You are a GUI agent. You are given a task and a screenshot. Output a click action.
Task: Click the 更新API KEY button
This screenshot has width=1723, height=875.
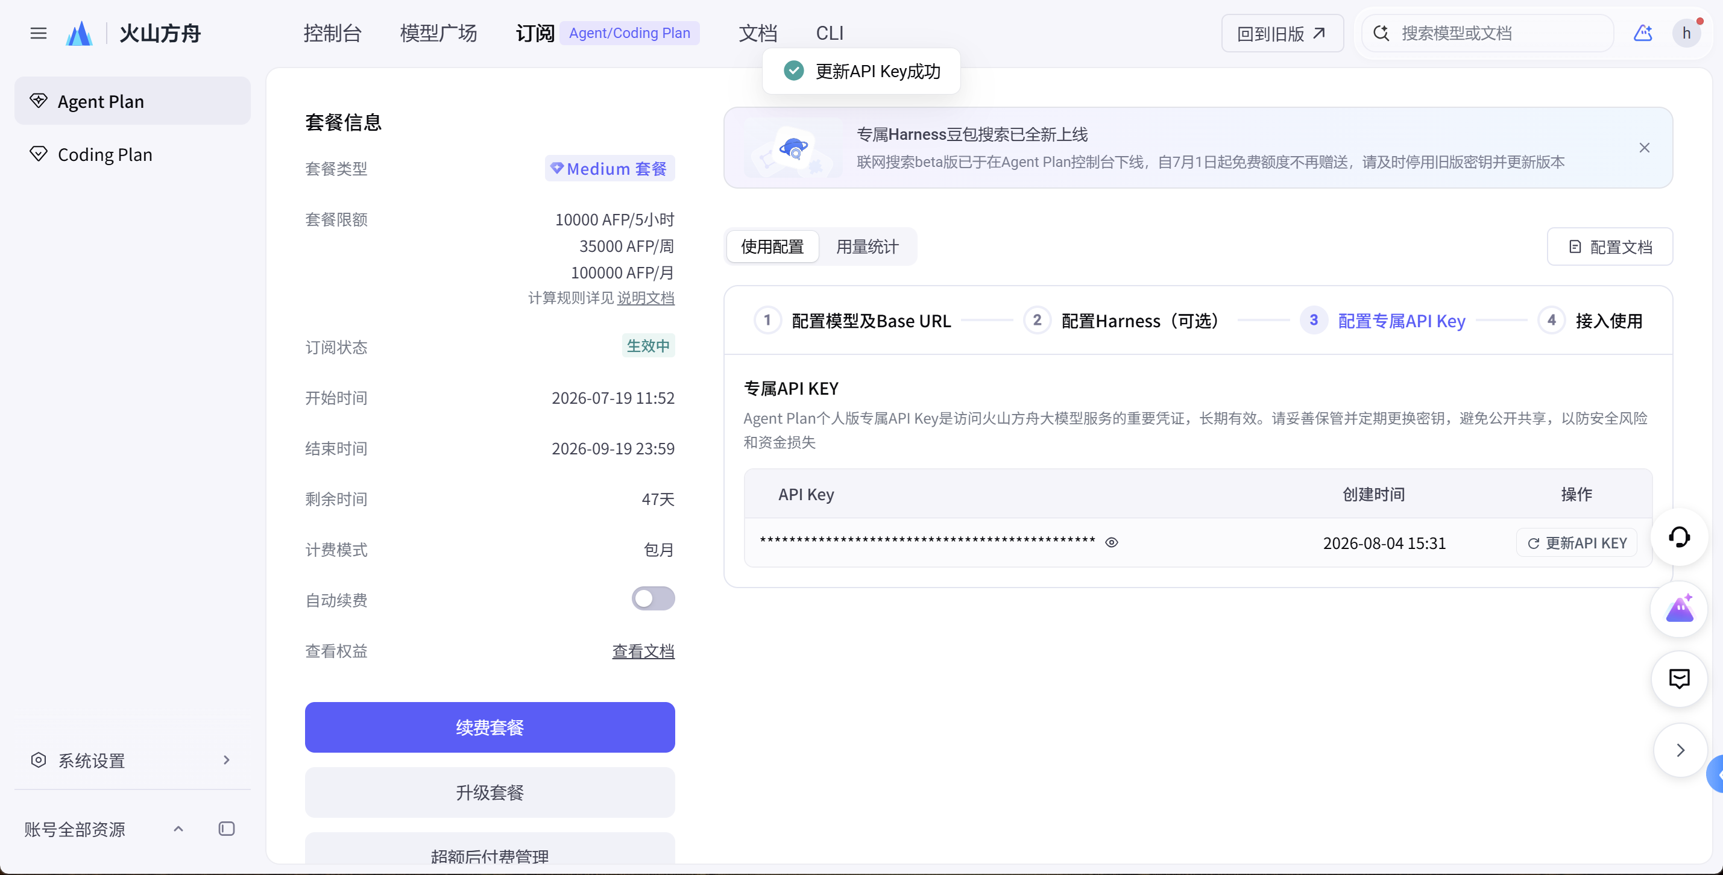tap(1577, 543)
